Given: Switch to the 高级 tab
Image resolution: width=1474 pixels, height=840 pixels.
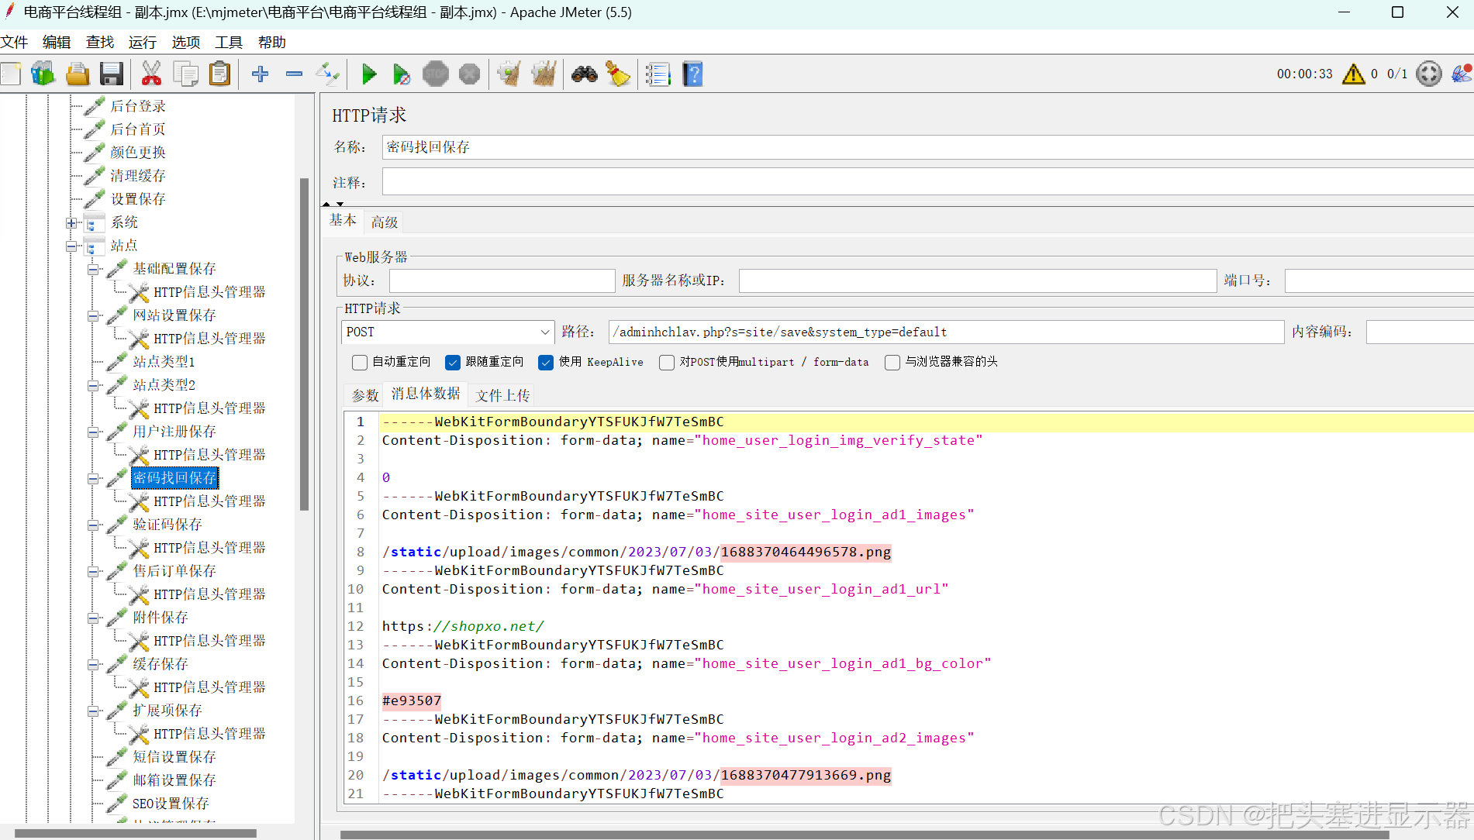Looking at the screenshot, I should tap(384, 222).
